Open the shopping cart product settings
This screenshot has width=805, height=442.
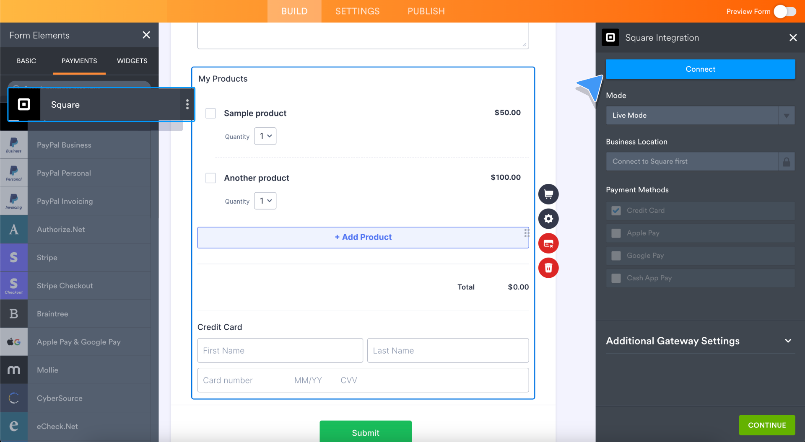coord(548,194)
